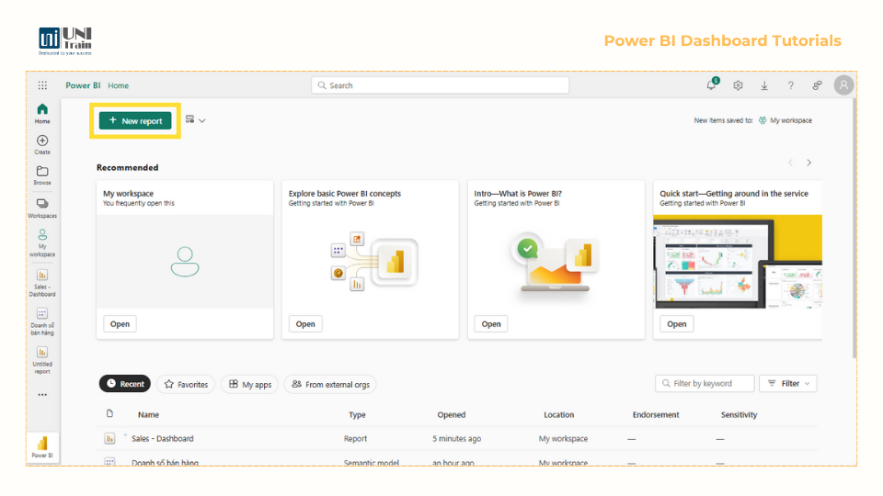Open Browse in the left sidebar
883x496 pixels.
[x=42, y=175]
